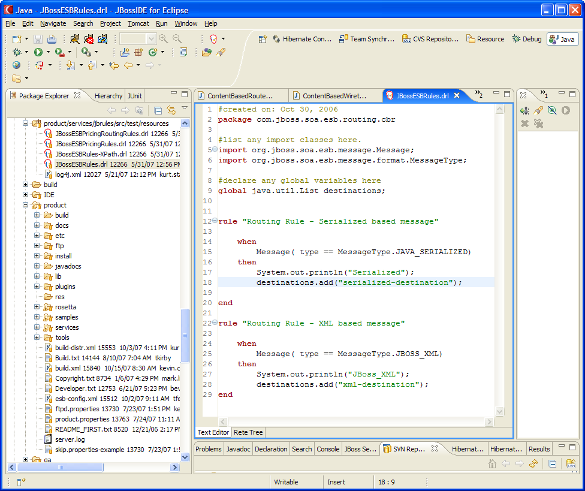The image size is (585, 491).
Task: Fold the Serialized routing rule at line 12
Action: pyautogui.click(x=215, y=221)
